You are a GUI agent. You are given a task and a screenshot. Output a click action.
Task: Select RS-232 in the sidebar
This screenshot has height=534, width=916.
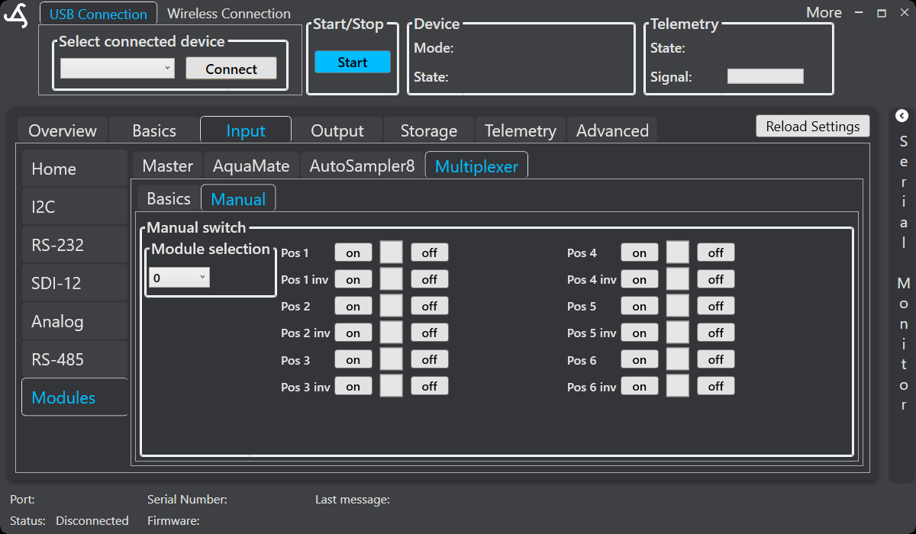[x=74, y=245]
